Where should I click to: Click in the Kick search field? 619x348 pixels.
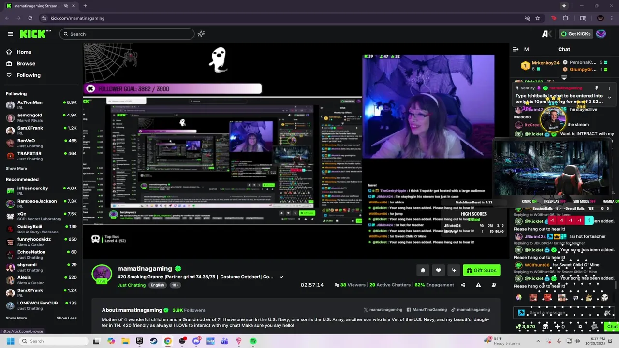pyautogui.click(x=127, y=34)
